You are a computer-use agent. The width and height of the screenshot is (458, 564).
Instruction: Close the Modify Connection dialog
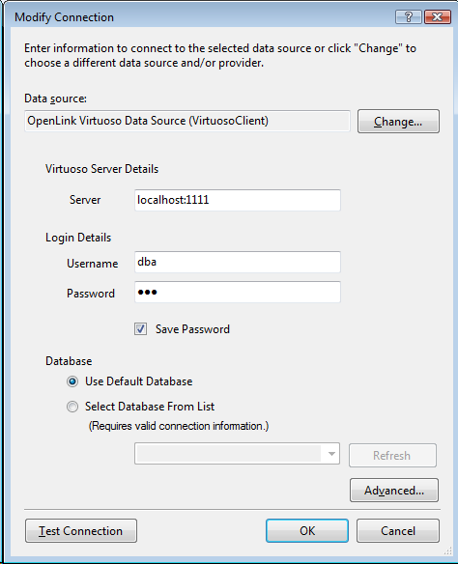(x=438, y=17)
